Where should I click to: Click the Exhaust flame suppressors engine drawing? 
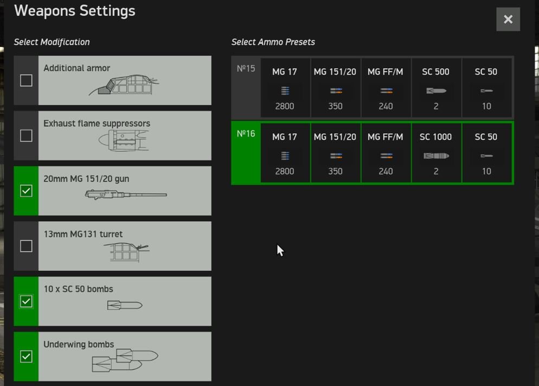point(124,140)
